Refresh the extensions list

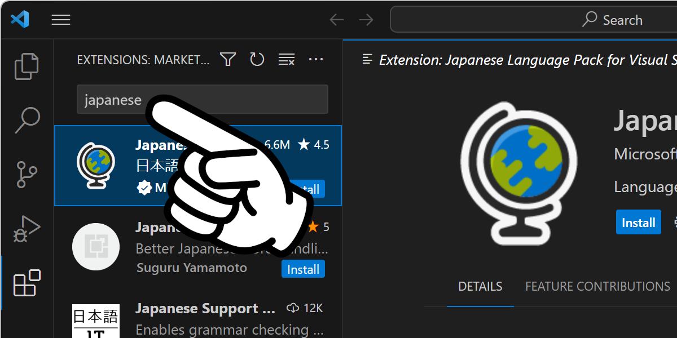click(x=257, y=59)
